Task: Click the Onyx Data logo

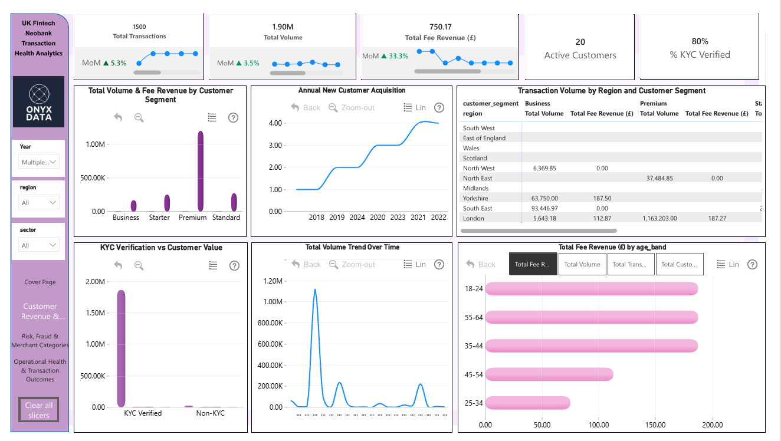Action: tap(38, 101)
